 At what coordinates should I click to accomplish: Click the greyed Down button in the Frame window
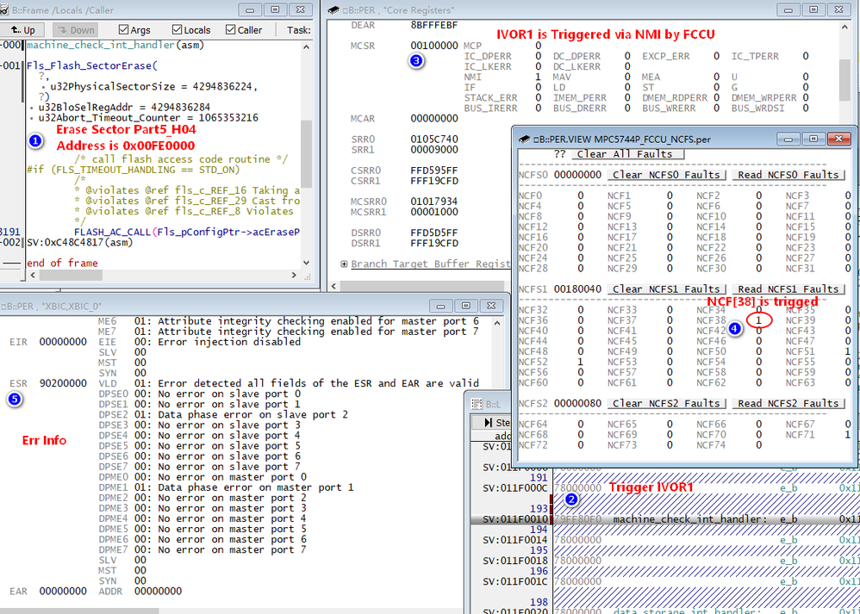point(76,30)
